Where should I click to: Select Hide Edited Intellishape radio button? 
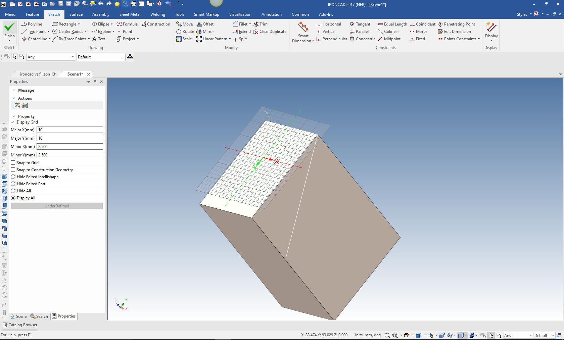pyautogui.click(x=13, y=177)
